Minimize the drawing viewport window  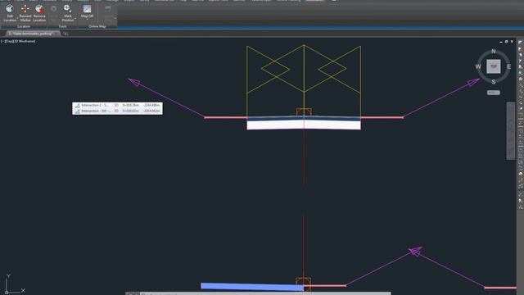501,42
